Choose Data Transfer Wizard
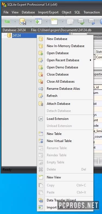The height and width of the screenshot is (214, 102). click(x=65, y=200)
